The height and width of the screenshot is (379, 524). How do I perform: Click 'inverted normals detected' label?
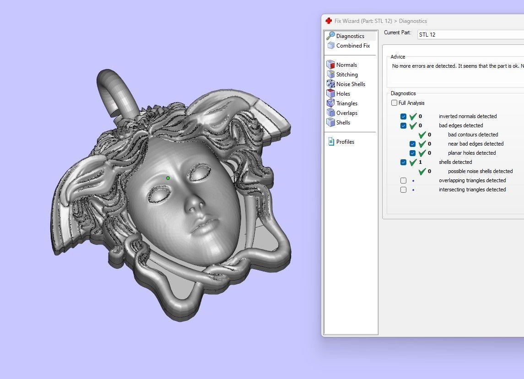tap(468, 116)
